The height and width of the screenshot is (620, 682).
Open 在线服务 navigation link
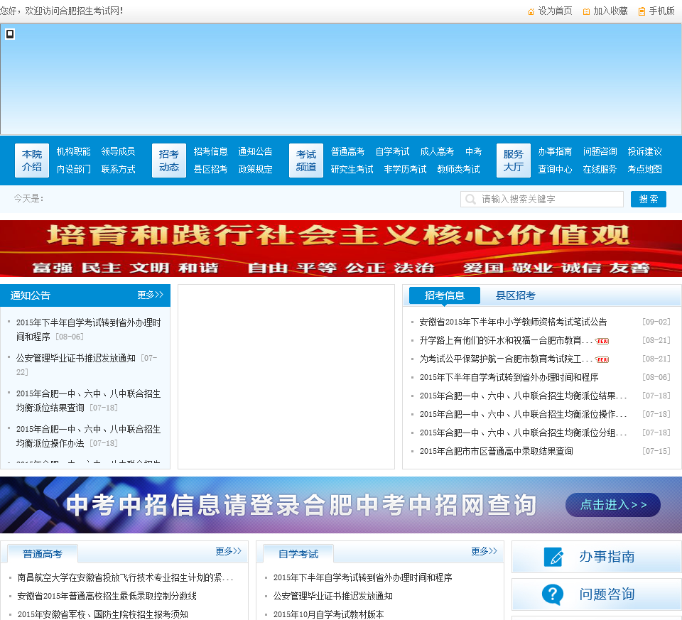pos(600,169)
